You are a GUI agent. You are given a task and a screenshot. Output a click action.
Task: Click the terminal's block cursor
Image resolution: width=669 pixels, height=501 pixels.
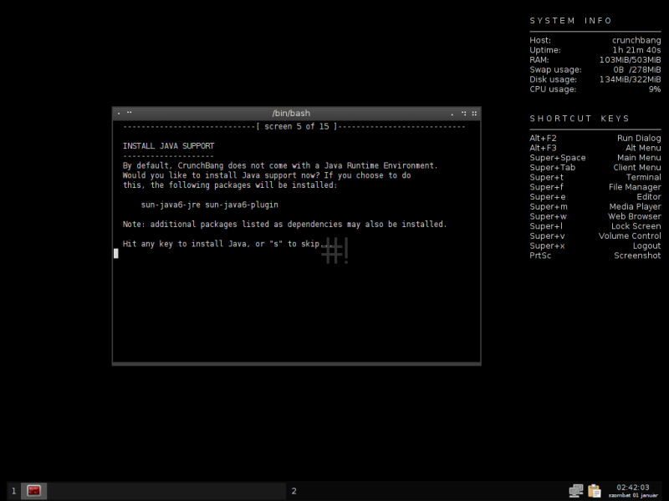point(116,254)
